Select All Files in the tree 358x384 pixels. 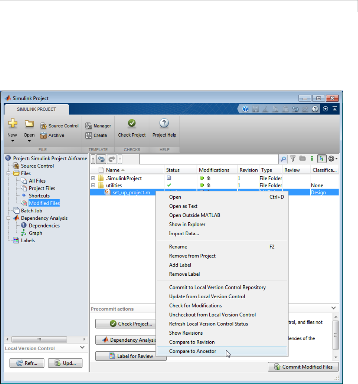37,181
